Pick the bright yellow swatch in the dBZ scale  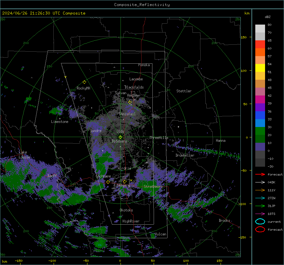(260, 68)
